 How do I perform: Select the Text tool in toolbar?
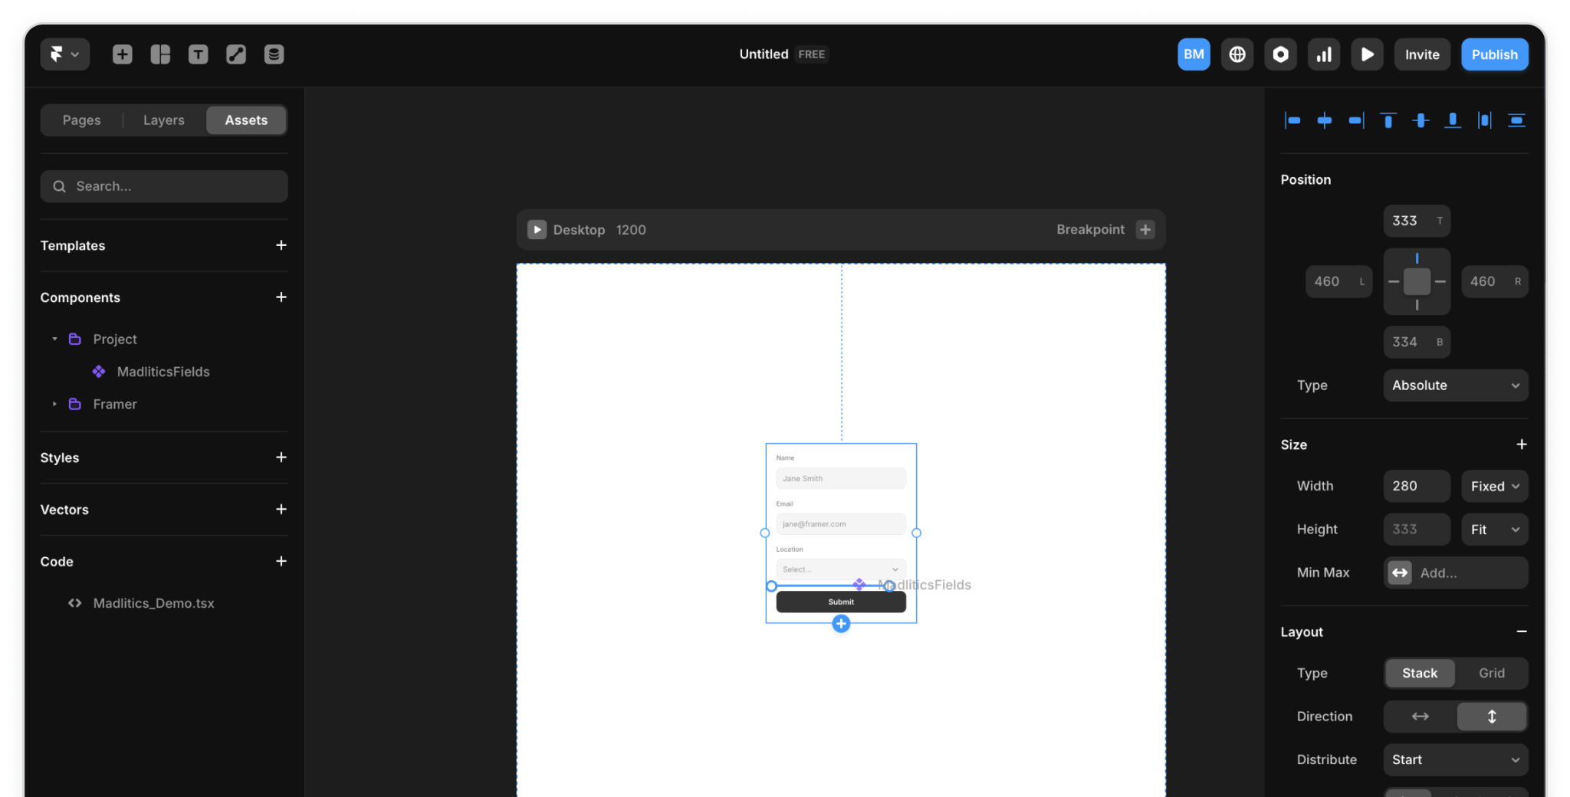pos(198,54)
